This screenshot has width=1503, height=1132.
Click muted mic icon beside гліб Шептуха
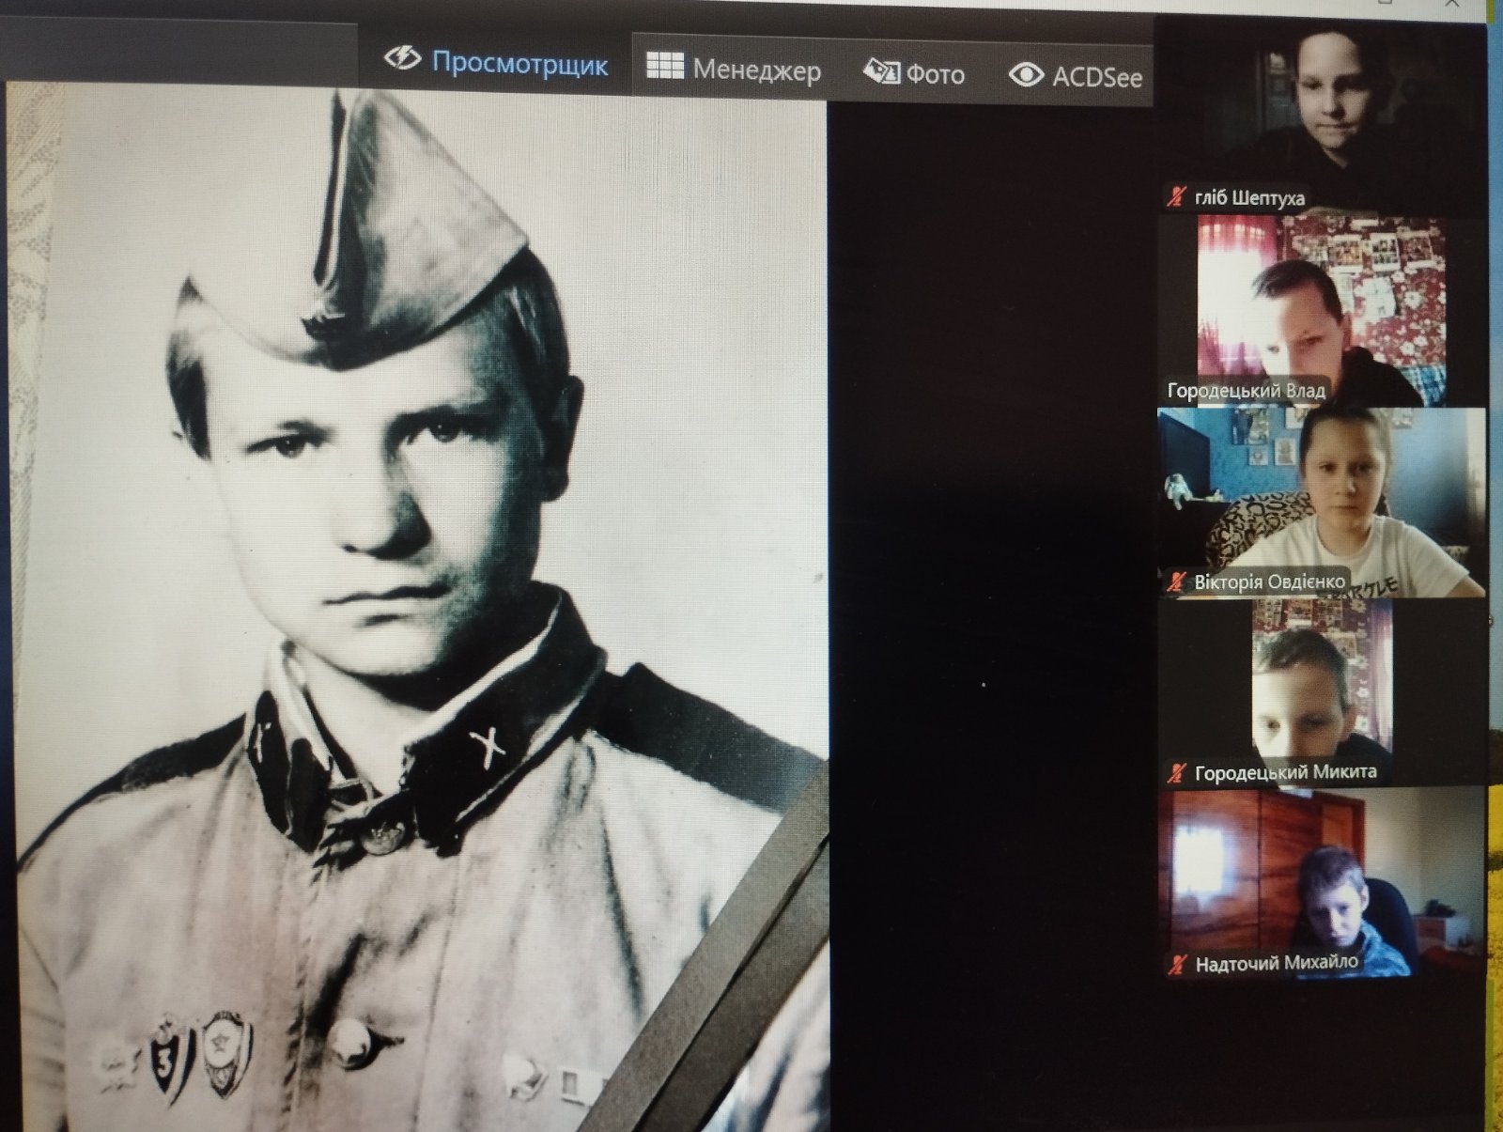point(1176,197)
